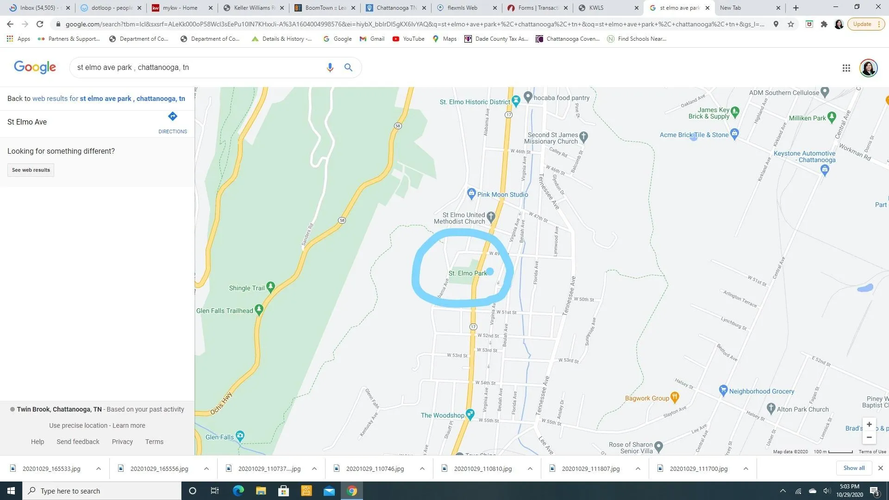The height and width of the screenshot is (500, 889).
Task: Start a voice search with the microphone icon
Action: 330,68
